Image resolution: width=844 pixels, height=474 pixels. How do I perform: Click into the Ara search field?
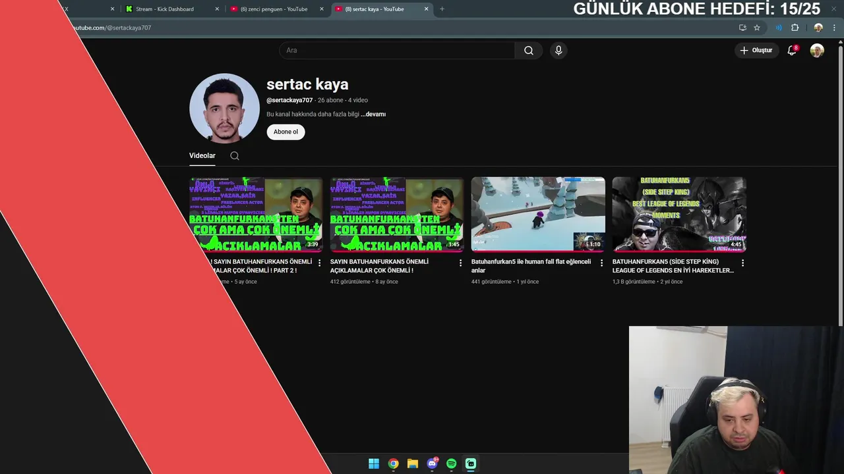(x=397, y=50)
